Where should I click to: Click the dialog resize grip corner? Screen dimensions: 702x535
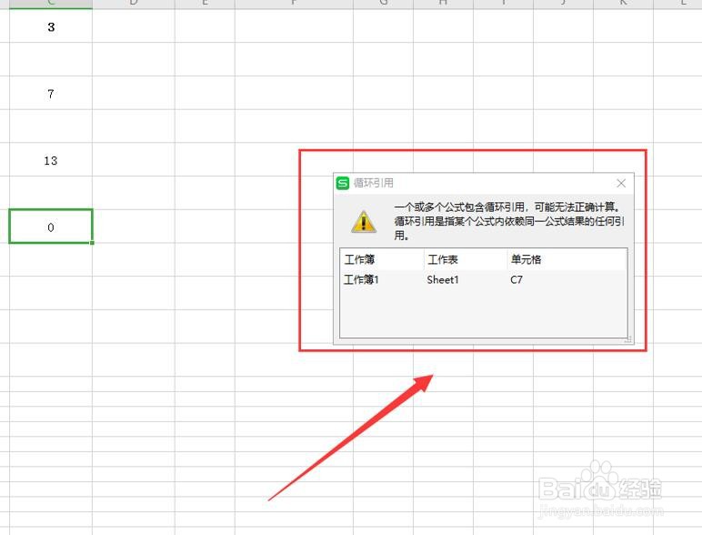point(628,339)
